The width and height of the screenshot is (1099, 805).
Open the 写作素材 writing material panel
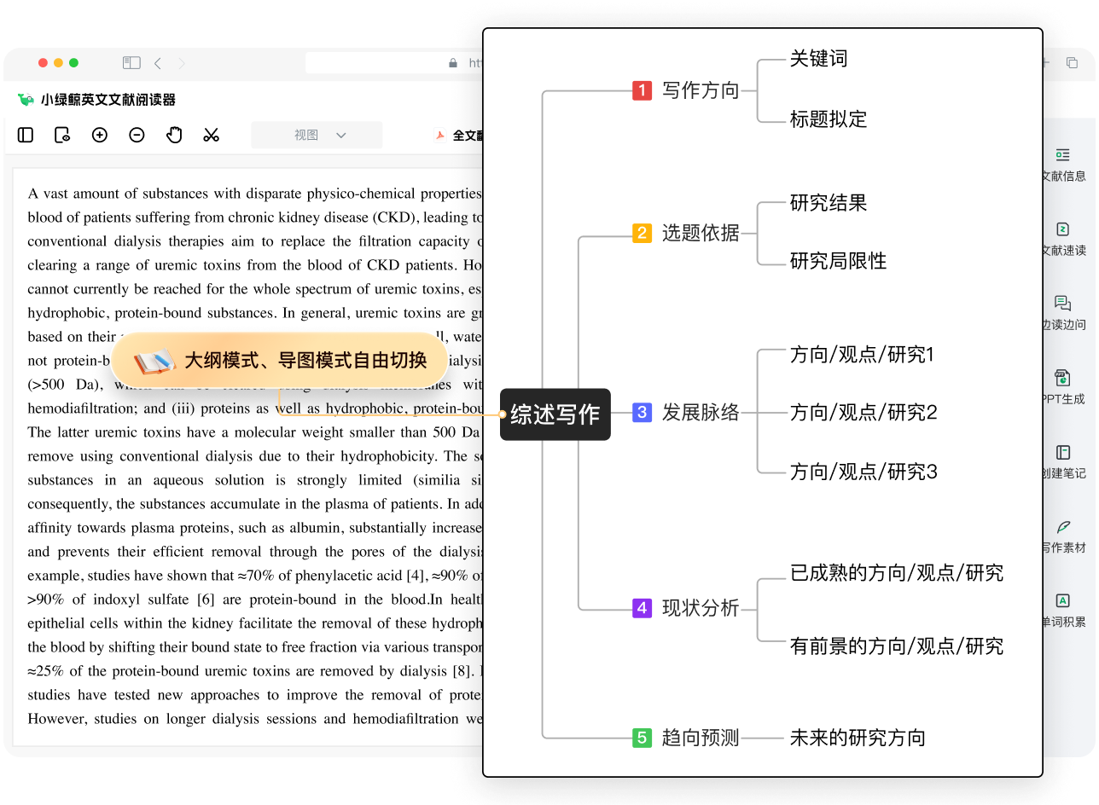tap(1062, 532)
